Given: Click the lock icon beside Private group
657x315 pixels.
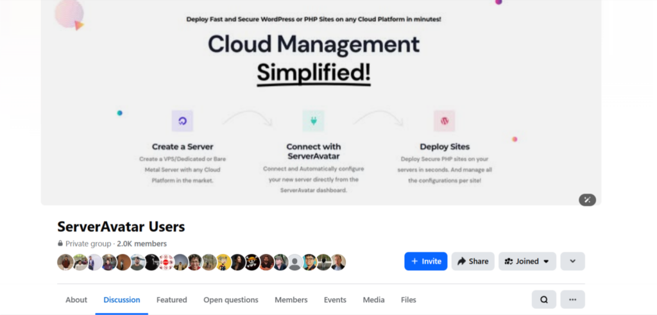Looking at the screenshot, I should click(60, 243).
